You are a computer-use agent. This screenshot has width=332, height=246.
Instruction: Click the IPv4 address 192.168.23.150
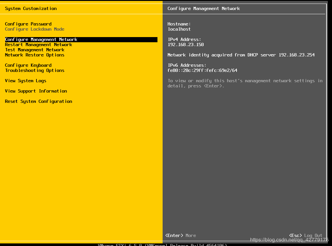click(186, 44)
